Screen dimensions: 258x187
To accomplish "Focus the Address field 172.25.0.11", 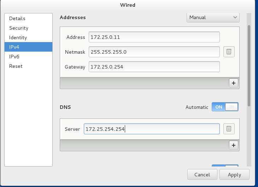I will [154, 37].
